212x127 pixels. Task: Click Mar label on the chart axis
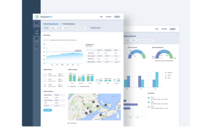pos(62,65)
